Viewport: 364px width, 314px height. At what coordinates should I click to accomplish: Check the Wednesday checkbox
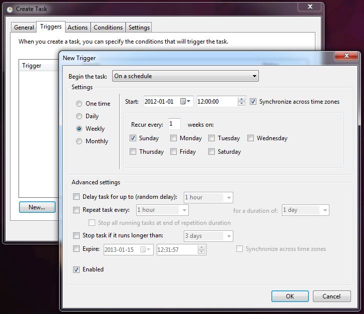pos(250,138)
